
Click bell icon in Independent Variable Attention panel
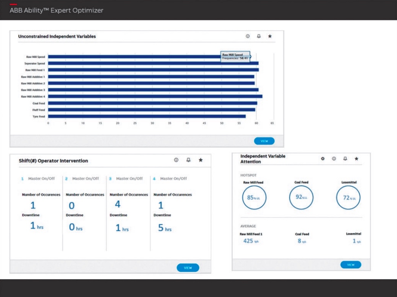pos(345,159)
